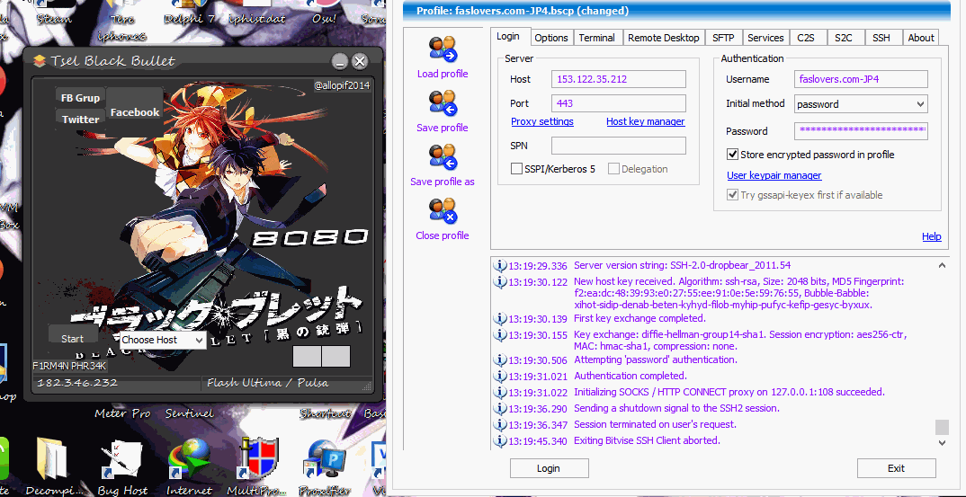Open Proxy settings link
This screenshot has width=966, height=497.
click(542, 122)
